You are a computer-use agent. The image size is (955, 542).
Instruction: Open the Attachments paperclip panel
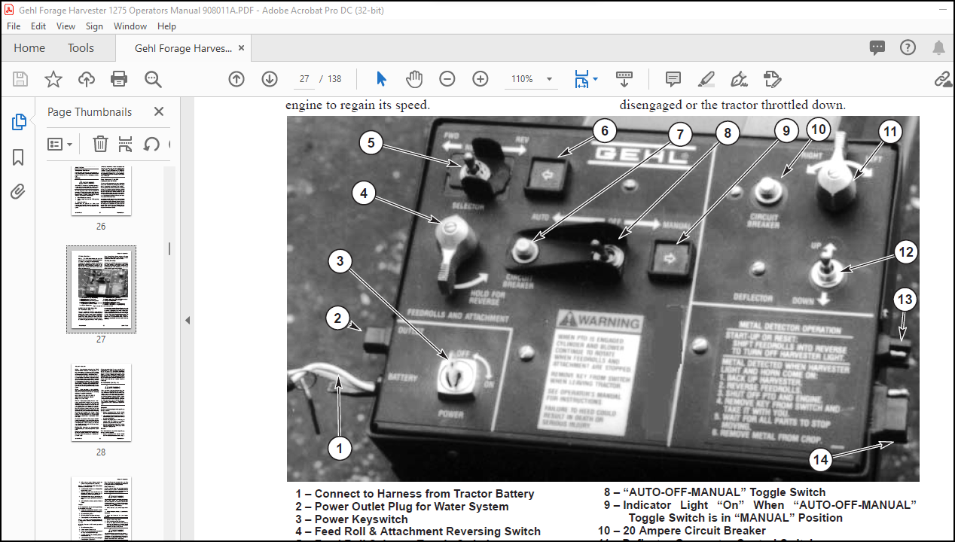(19, 192)
